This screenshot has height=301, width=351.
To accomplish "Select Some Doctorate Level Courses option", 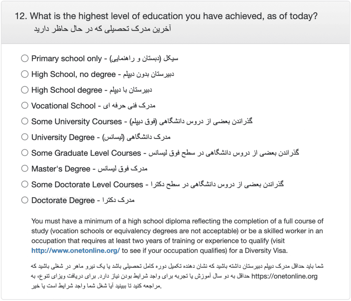I will point(25,184).
